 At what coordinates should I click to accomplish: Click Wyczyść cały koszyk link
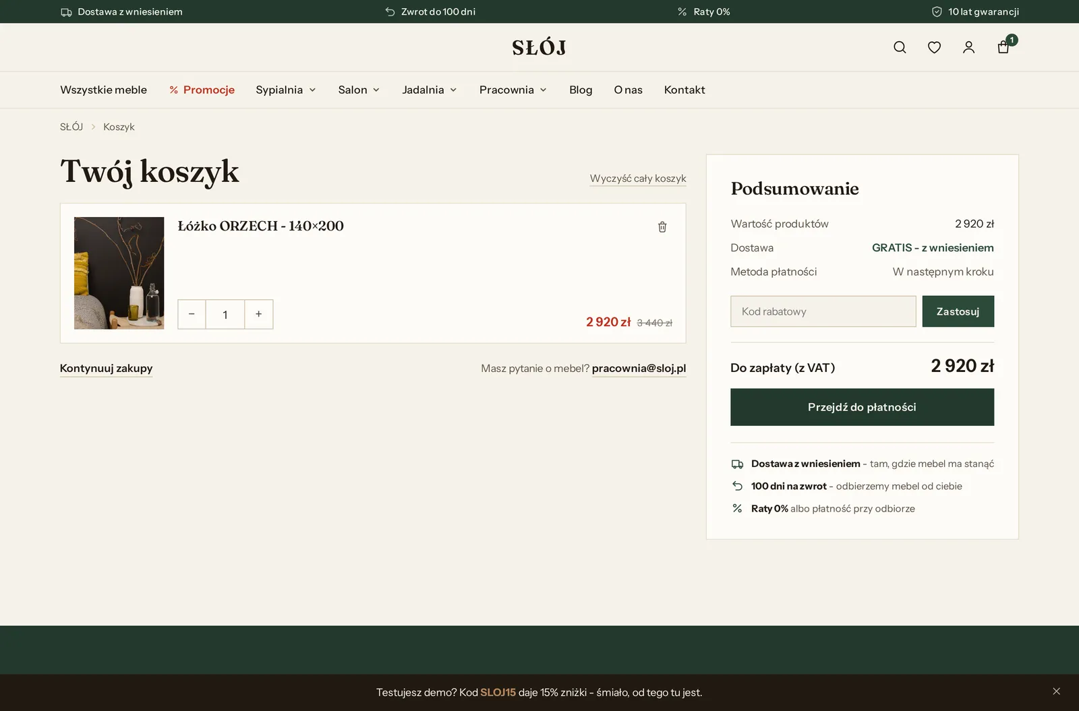pos(638,179)
